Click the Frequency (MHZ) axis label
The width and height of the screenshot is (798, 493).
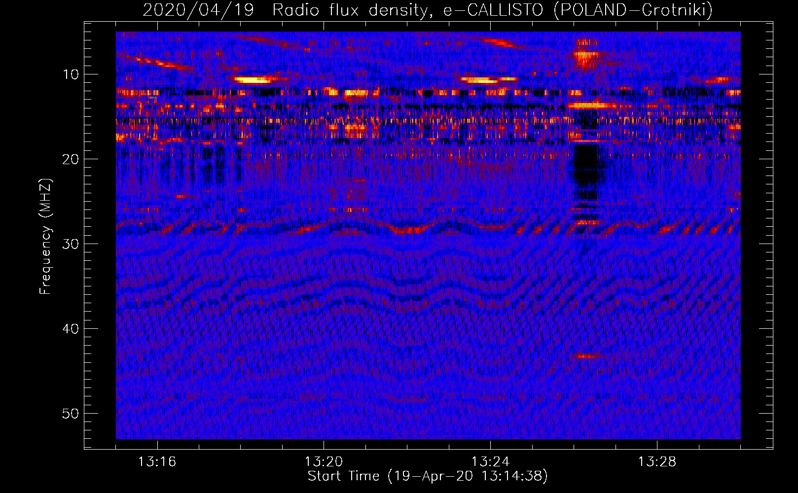coord(45,237)
